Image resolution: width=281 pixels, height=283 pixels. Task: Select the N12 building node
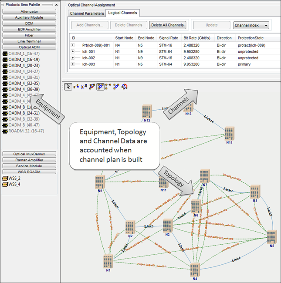[147, 111]
